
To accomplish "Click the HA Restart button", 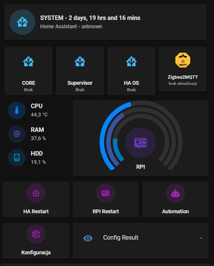I will pyautogui.click(x=36, y=199).
